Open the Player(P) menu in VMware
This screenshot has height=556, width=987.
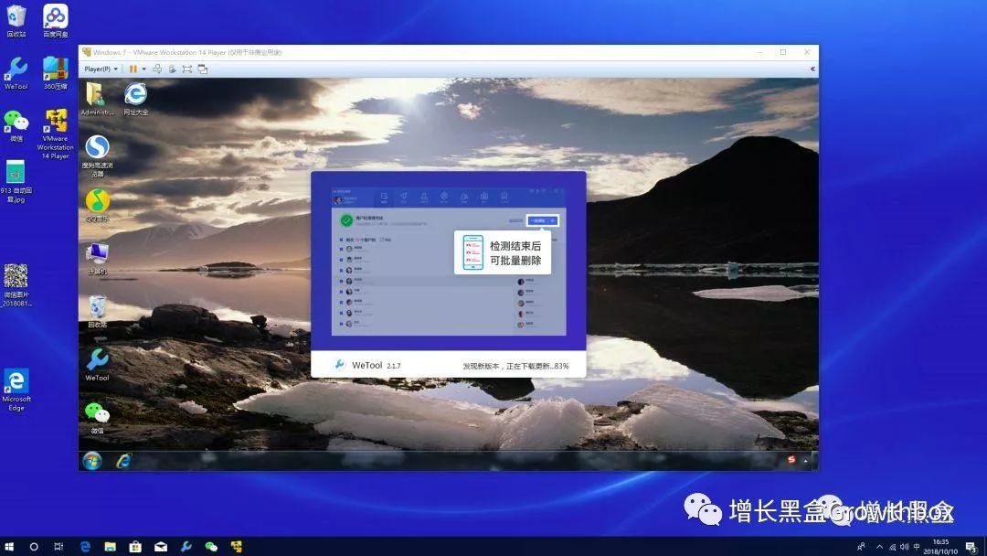click(101, 69)
